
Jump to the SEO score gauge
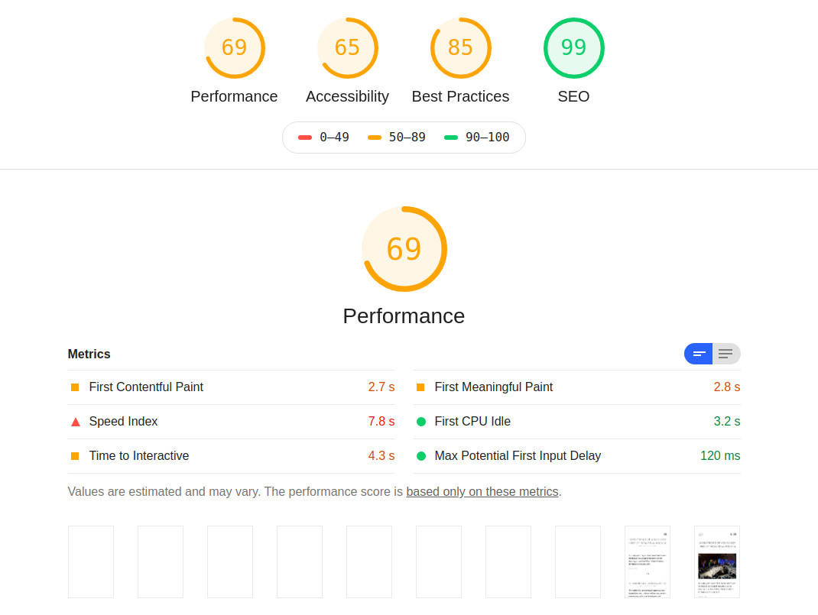pos(573,48)
